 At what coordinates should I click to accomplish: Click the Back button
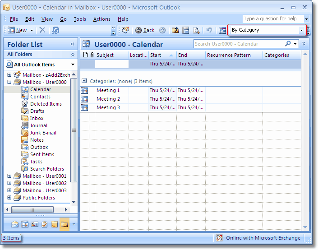(145, 30)
